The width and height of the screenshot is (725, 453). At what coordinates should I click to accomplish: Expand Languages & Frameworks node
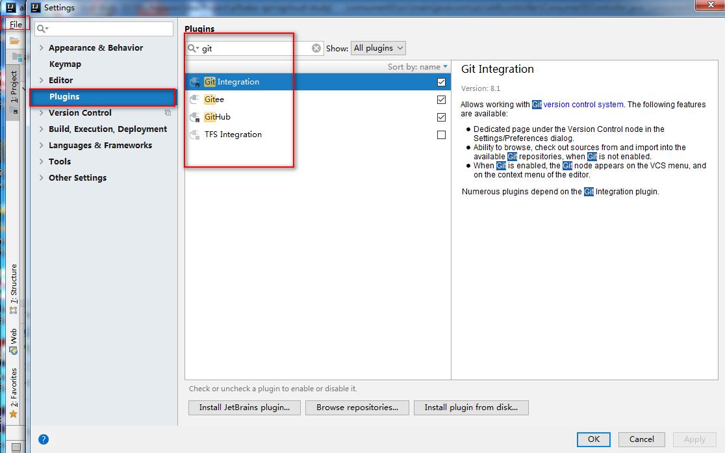pos(42,145)
